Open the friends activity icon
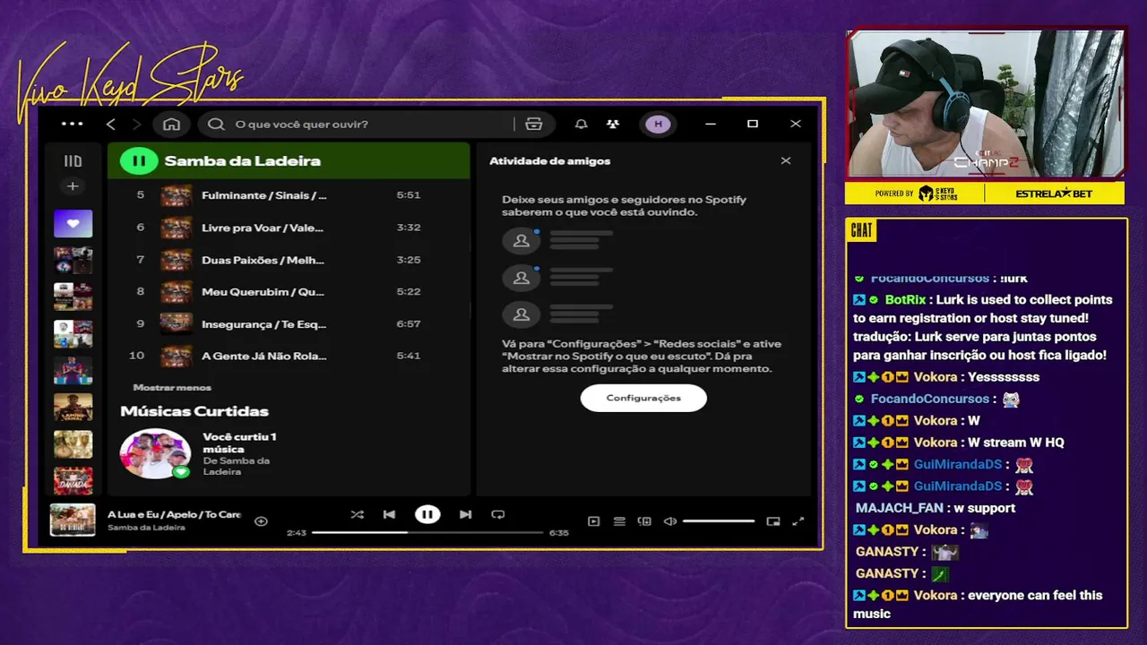The width and height of the screenshot is (1147, 645). click(x=613, y=125)
